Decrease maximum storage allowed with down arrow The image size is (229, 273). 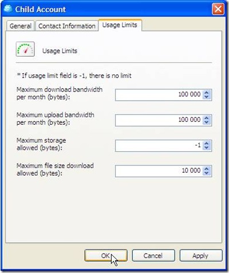coord(206,148)
